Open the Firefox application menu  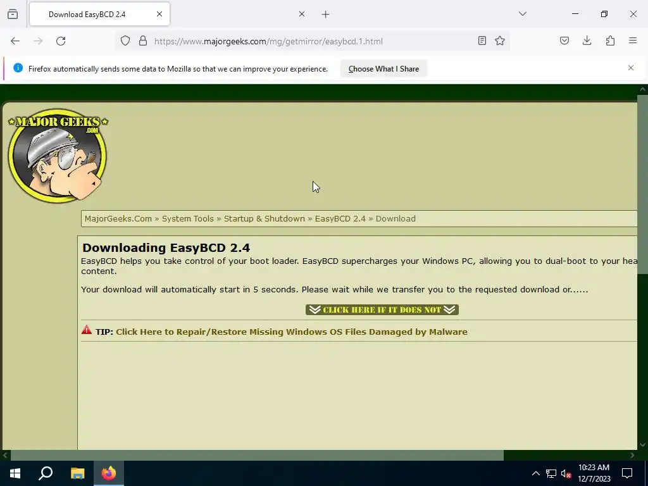(x=633, y=40)
